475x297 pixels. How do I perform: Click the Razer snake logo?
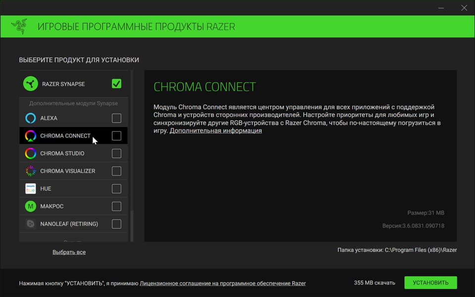pos(19,26)
